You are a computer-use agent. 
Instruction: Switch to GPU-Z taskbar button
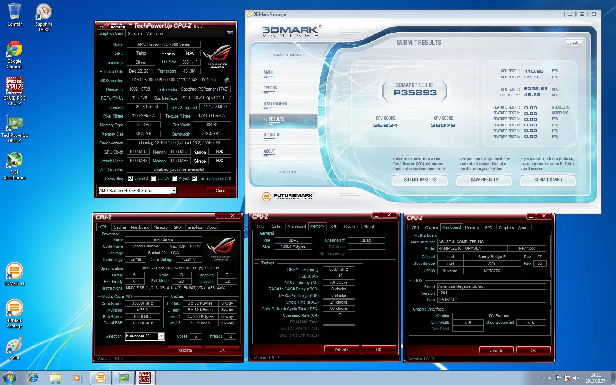123,377
